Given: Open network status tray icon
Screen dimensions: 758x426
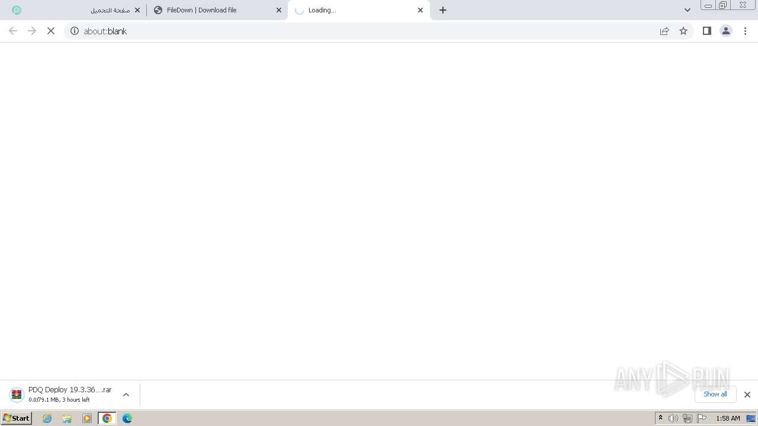Looking at the screenshot, I should [x=688, y=418].
